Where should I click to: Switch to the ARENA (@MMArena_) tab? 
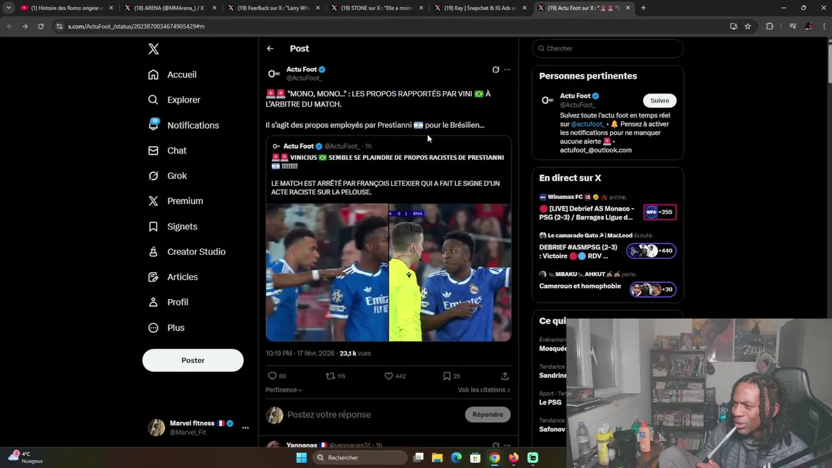(x=170, y=8)
